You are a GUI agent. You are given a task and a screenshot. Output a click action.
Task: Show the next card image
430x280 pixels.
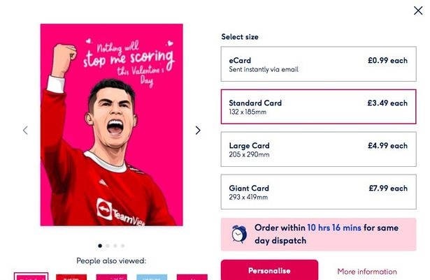197,130
